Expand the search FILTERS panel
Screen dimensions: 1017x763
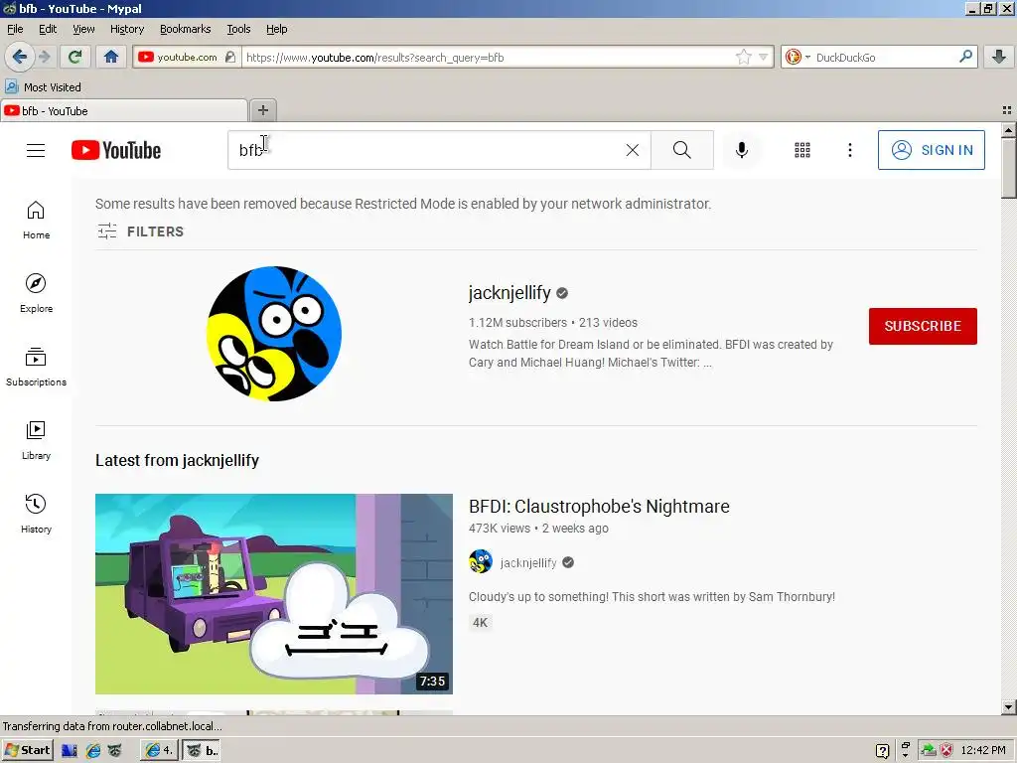tap(140, 230)
